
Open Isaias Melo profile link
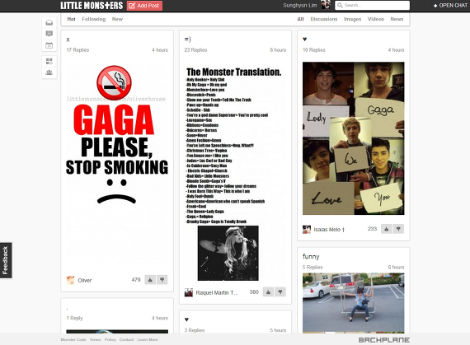[x=329, y=230]
